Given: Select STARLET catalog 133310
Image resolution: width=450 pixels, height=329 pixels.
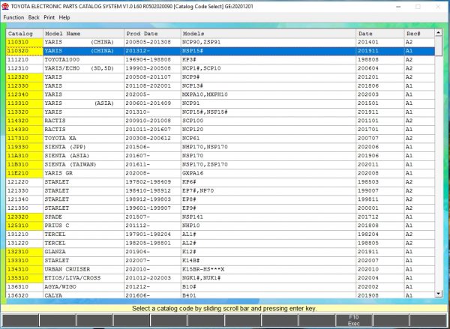Looking at the screenshot, I should pyautogui.click(x=220, y=261).
